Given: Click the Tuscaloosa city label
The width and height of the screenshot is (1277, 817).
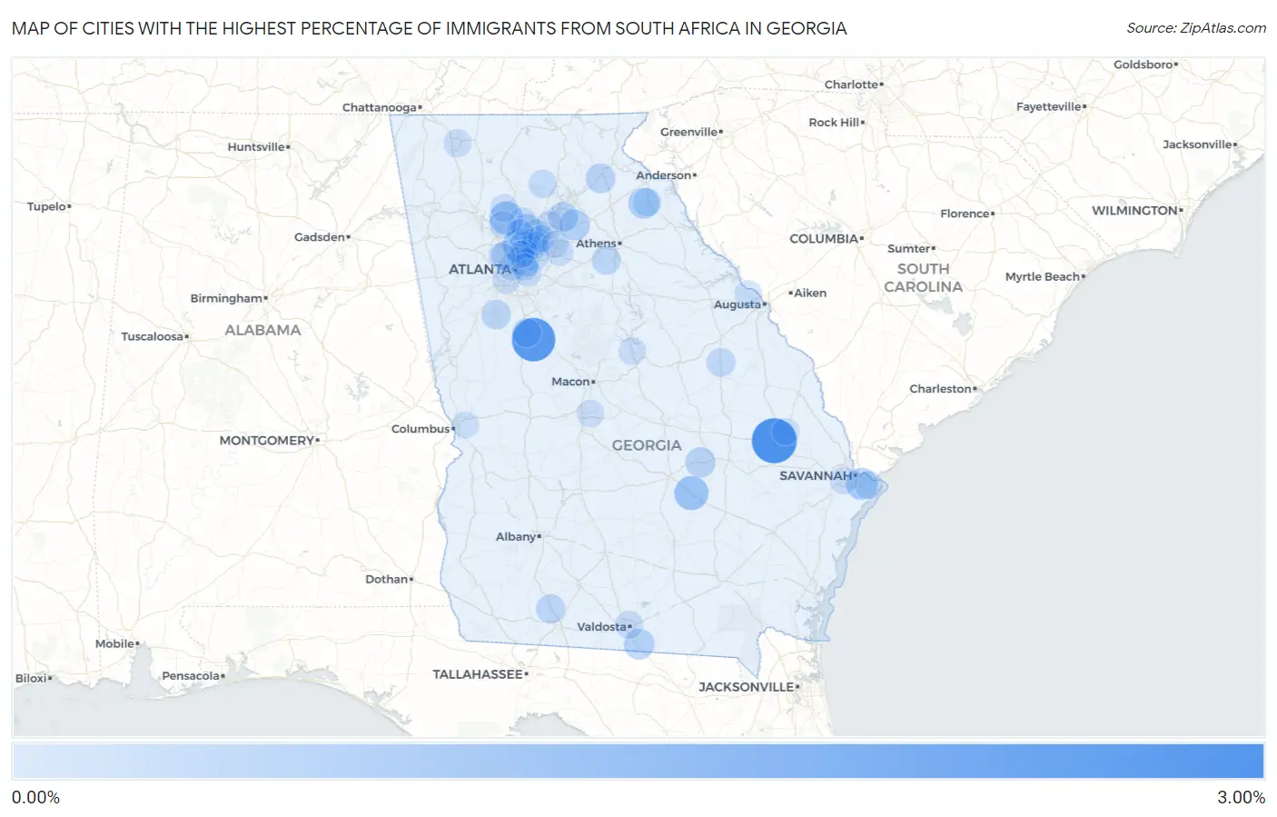Looking at the screenshot, I should click(x=153, y=337).
